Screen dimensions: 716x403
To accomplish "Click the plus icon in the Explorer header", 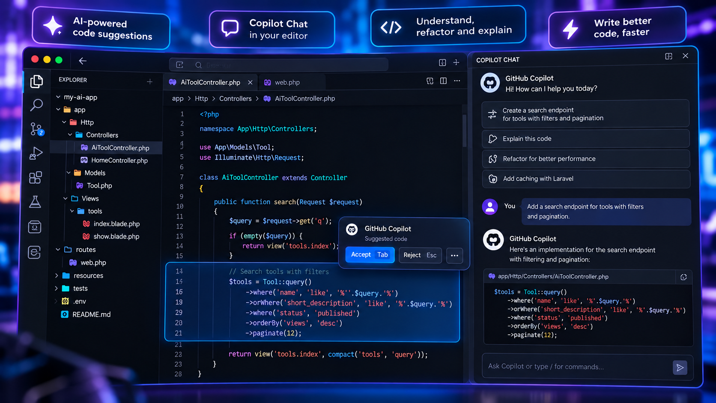I will (150, 81).
